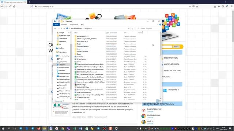Image resolution: width=234 pixels, height=131 pixels.
Task: Open the Вид ribbon tab
Action: tap(82, 25)
